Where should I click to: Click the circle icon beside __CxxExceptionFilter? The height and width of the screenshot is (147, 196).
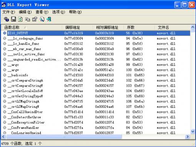coord(5,122)
